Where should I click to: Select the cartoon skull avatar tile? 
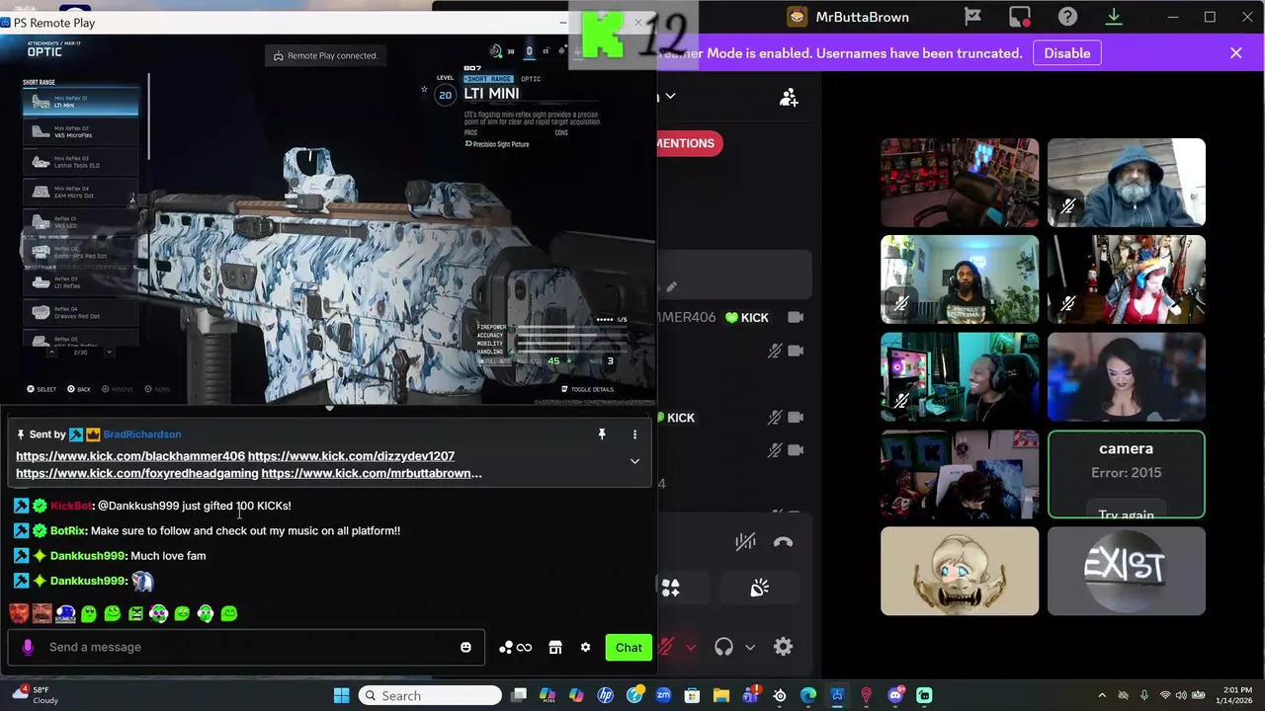click(x=960, y=571)
